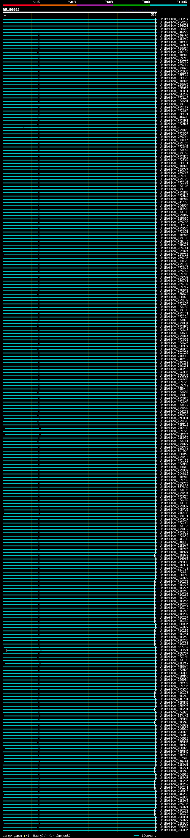The height and width of the screenshot is (838, 190).
Task: Open hit UniRef100_Q8LPC4
Action: [x=174, y=19]
